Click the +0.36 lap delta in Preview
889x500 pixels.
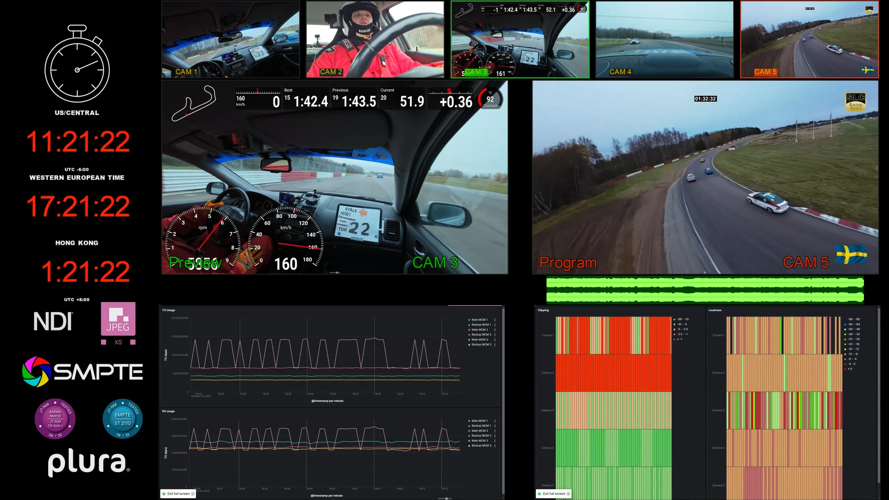coord(456,102)
